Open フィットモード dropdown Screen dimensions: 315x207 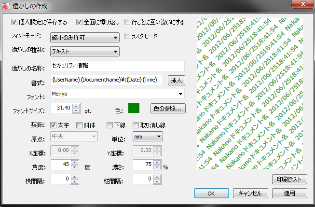tap(85, 37)
